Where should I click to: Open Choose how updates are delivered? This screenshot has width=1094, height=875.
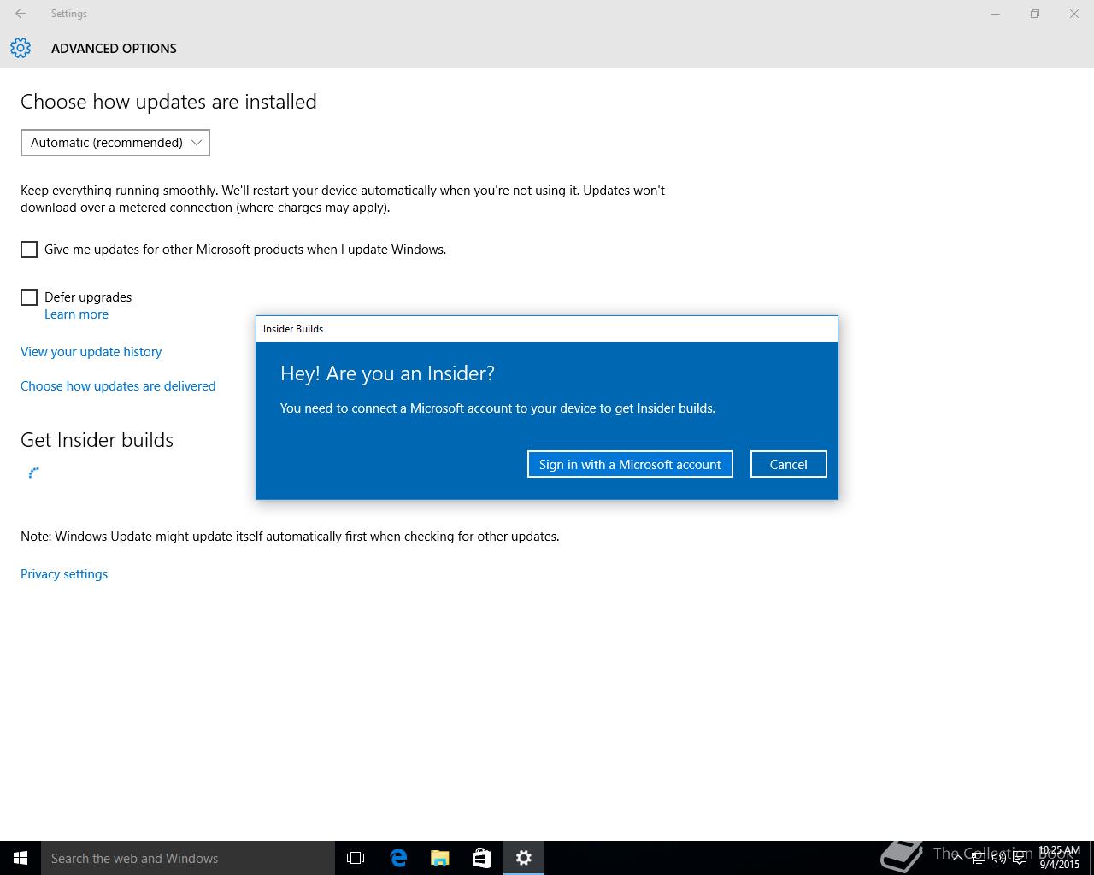118,386
